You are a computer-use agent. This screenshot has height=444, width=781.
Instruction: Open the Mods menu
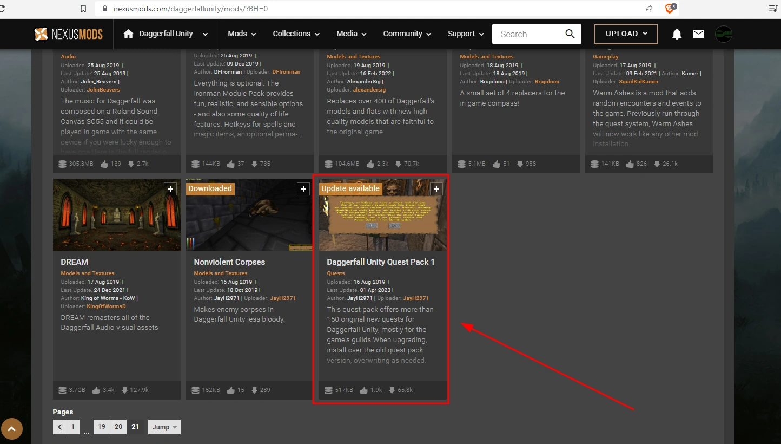(242, 34)
